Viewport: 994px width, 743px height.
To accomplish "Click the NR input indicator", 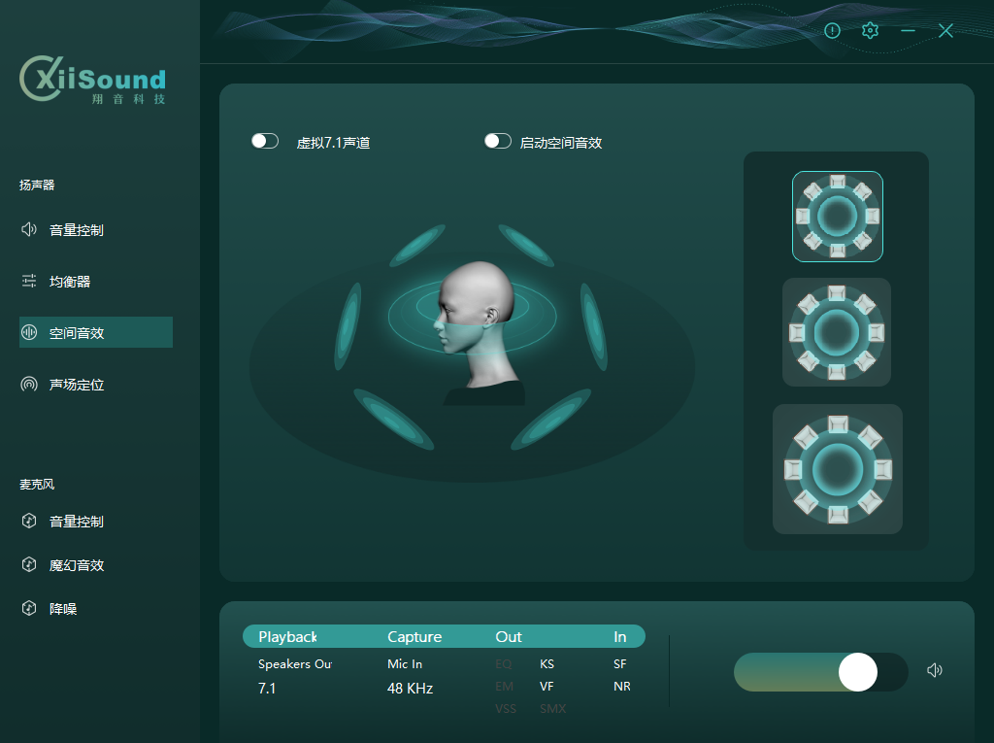I will pyautogui.click(x=621, y=687).
